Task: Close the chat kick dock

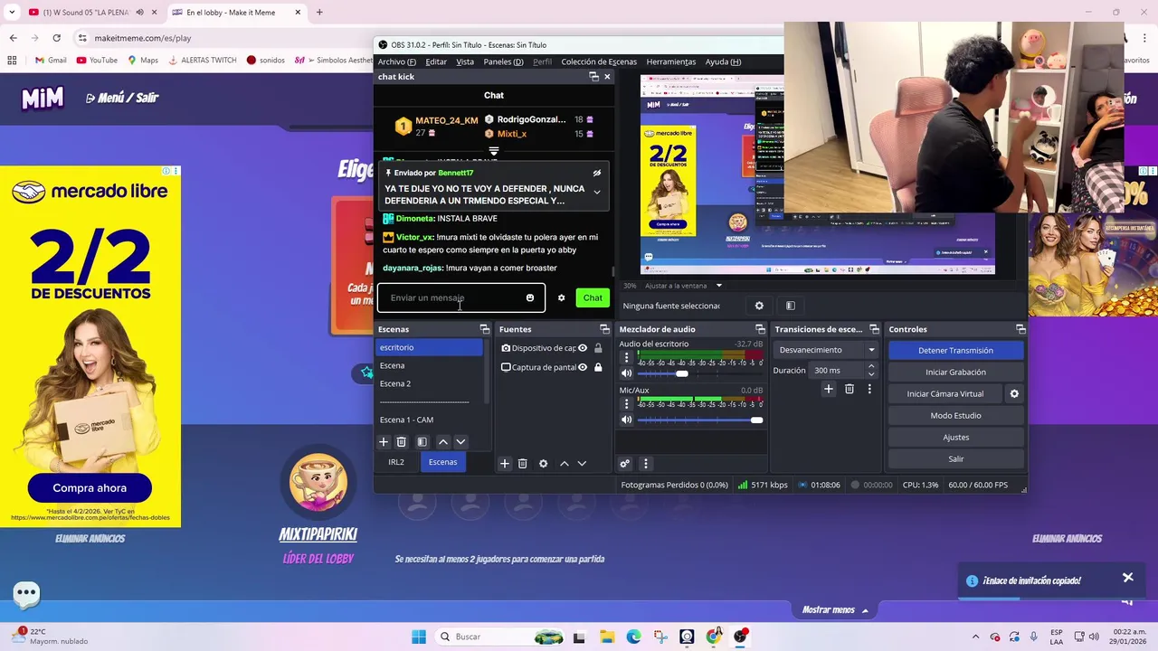Action: [607, 77]
